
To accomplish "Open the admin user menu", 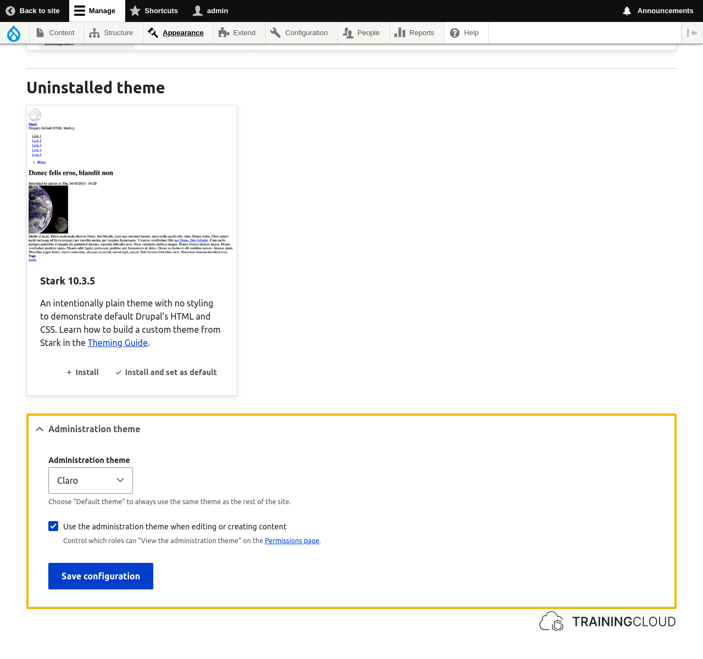I will 210,11.
